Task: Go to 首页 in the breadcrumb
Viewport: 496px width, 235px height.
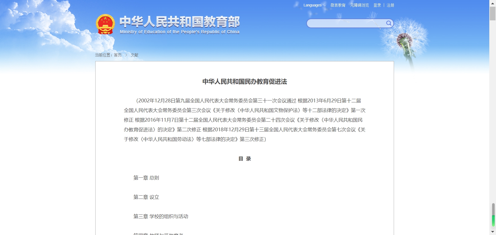Action: [118, 55]
